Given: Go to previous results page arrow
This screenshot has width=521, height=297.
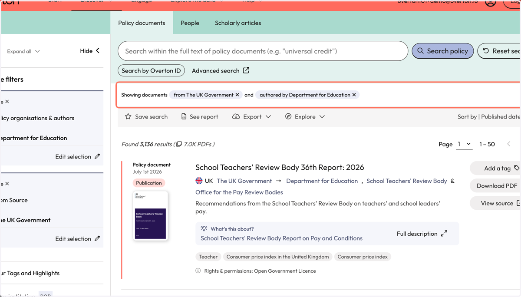Looking at the screenshot, I should 508,144.
